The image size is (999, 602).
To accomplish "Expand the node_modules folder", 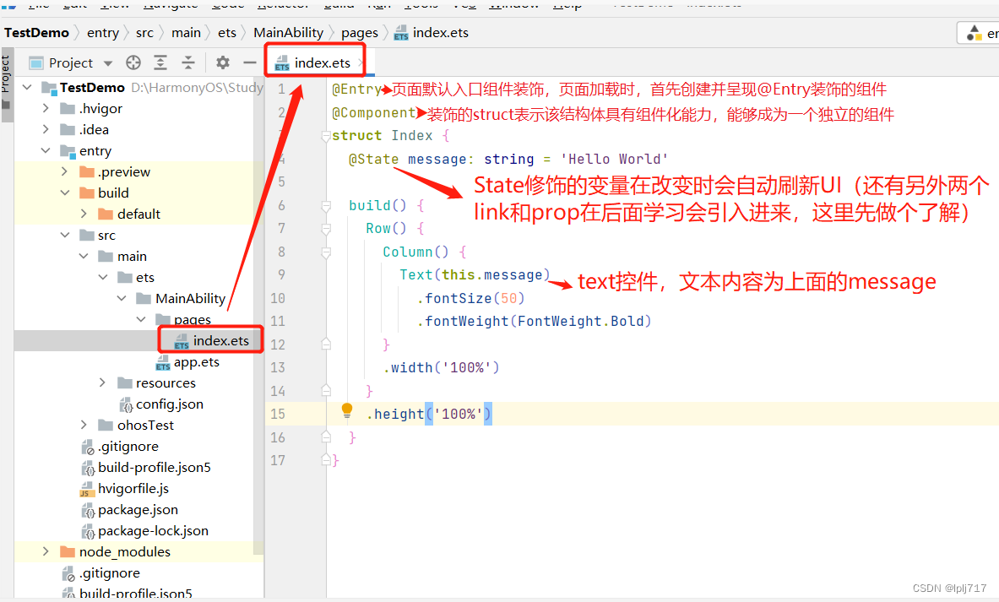I will tap(46, 551).
